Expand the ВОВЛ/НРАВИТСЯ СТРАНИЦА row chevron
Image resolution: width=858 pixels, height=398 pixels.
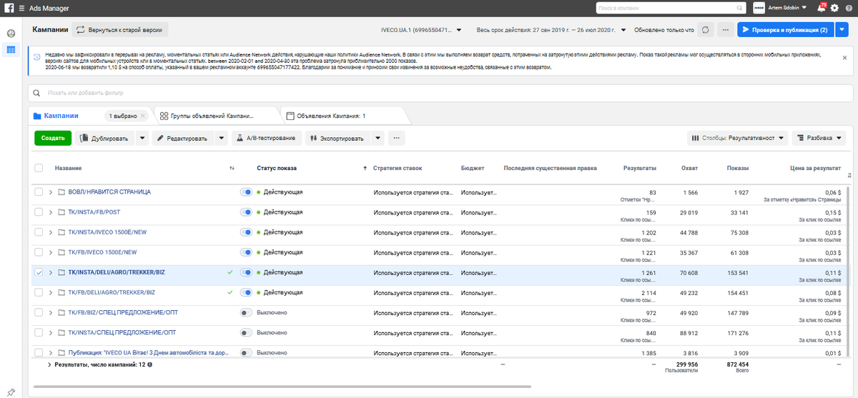coord(51,192)
